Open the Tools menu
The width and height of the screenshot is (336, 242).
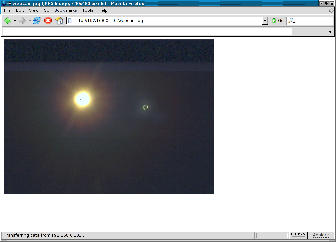pyautogui.click(x=87, y=10)
